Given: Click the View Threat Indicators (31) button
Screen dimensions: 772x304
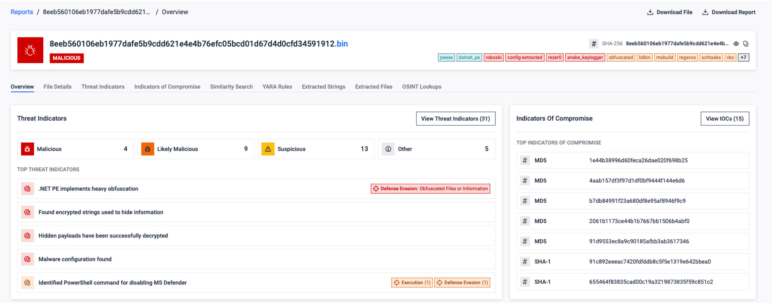Looking at the screenshot, I should (455, 118).
